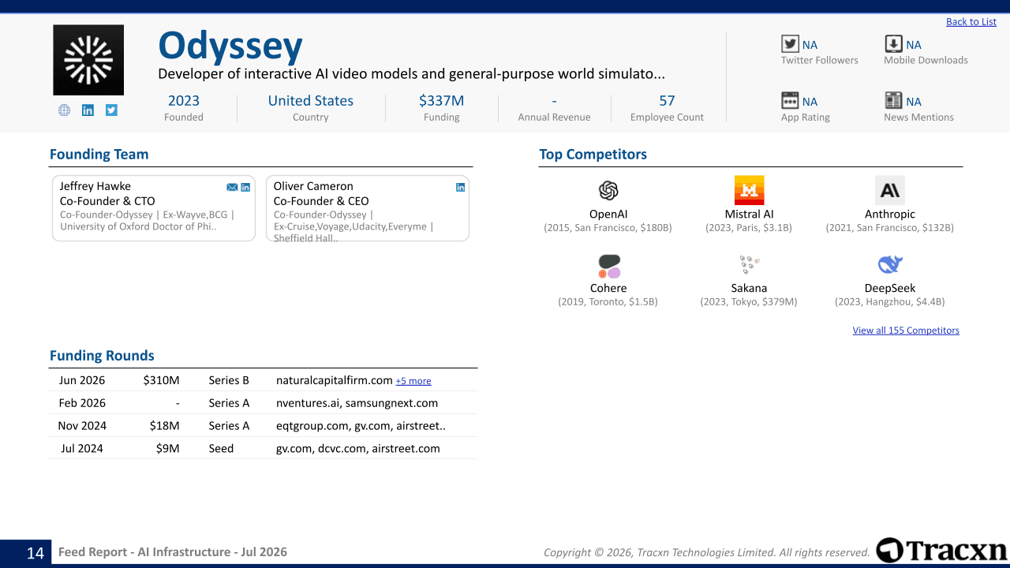Viewport: 1010px width, 568px height.
Task: Open Odyssey's Twitter icon below the logo
Action: pyautogui.click(x=111, y=110)
